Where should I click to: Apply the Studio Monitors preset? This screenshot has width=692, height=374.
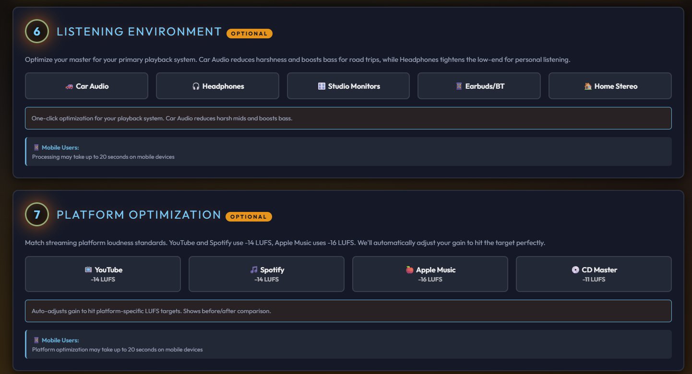(348, 86)
